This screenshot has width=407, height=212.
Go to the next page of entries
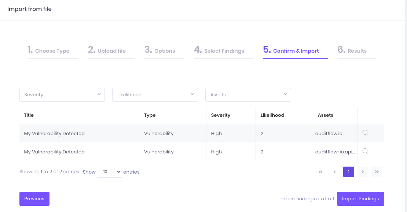363,172
